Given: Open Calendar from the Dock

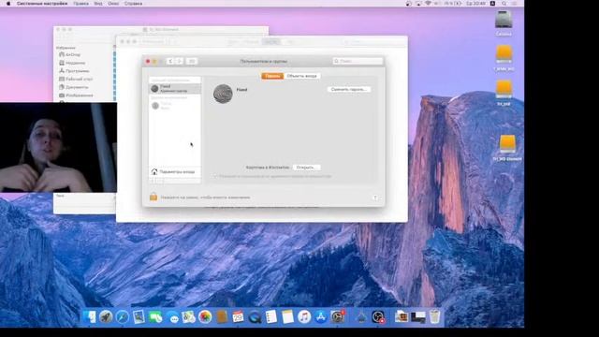Looking at the screenshot, I should [238, 316].
